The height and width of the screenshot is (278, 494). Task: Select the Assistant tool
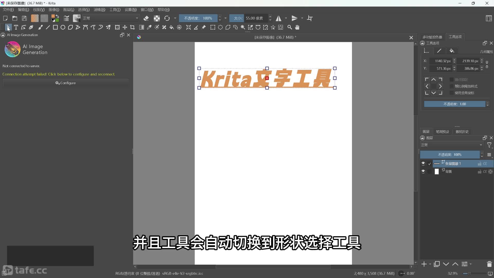tap(189, 27)
